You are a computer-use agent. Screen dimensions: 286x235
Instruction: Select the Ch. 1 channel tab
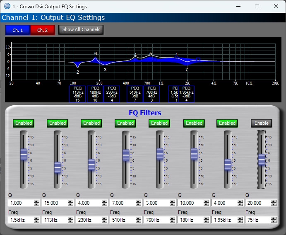click(x=18, y=30)
